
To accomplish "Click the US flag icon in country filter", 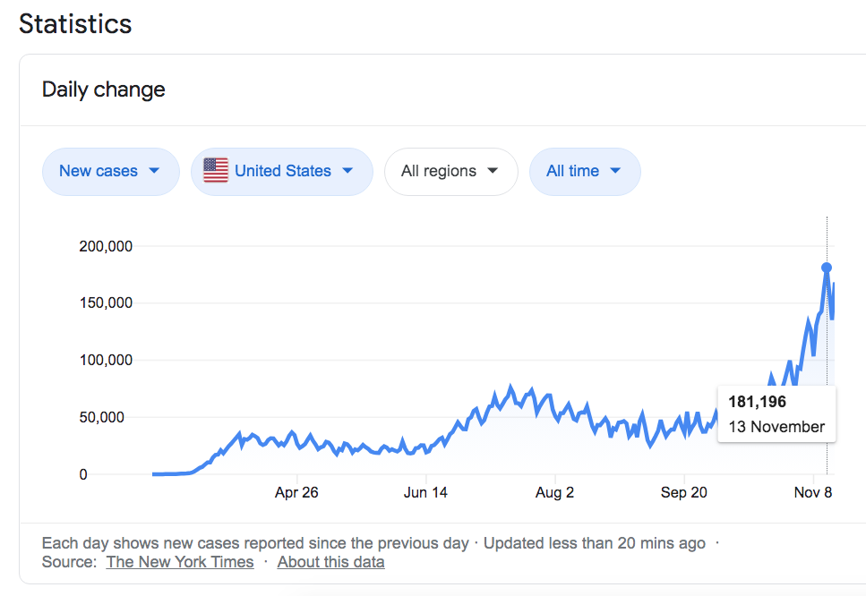I will coord(216,170).
